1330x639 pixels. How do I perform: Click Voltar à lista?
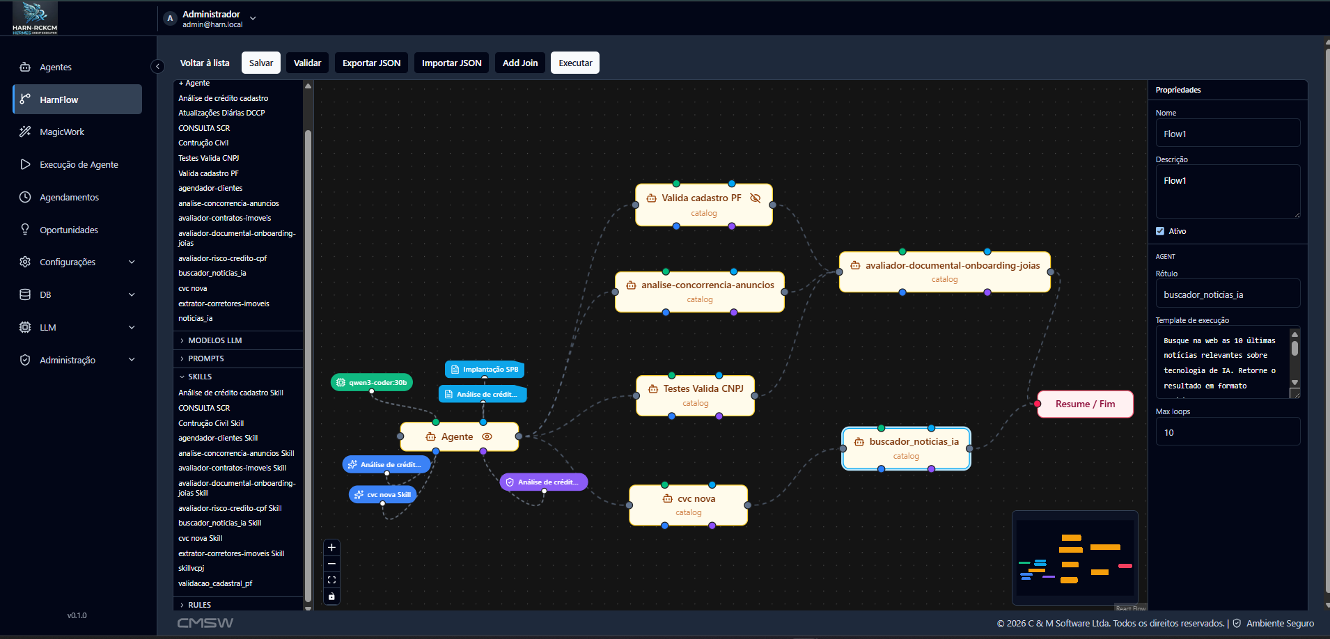pyautogui.click(x=205, y=63)
